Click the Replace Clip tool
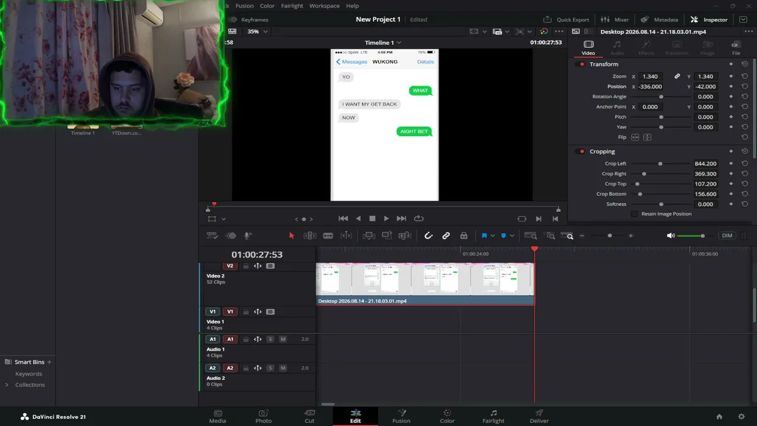This screenshot has height=426, width=757. [405, 235]
